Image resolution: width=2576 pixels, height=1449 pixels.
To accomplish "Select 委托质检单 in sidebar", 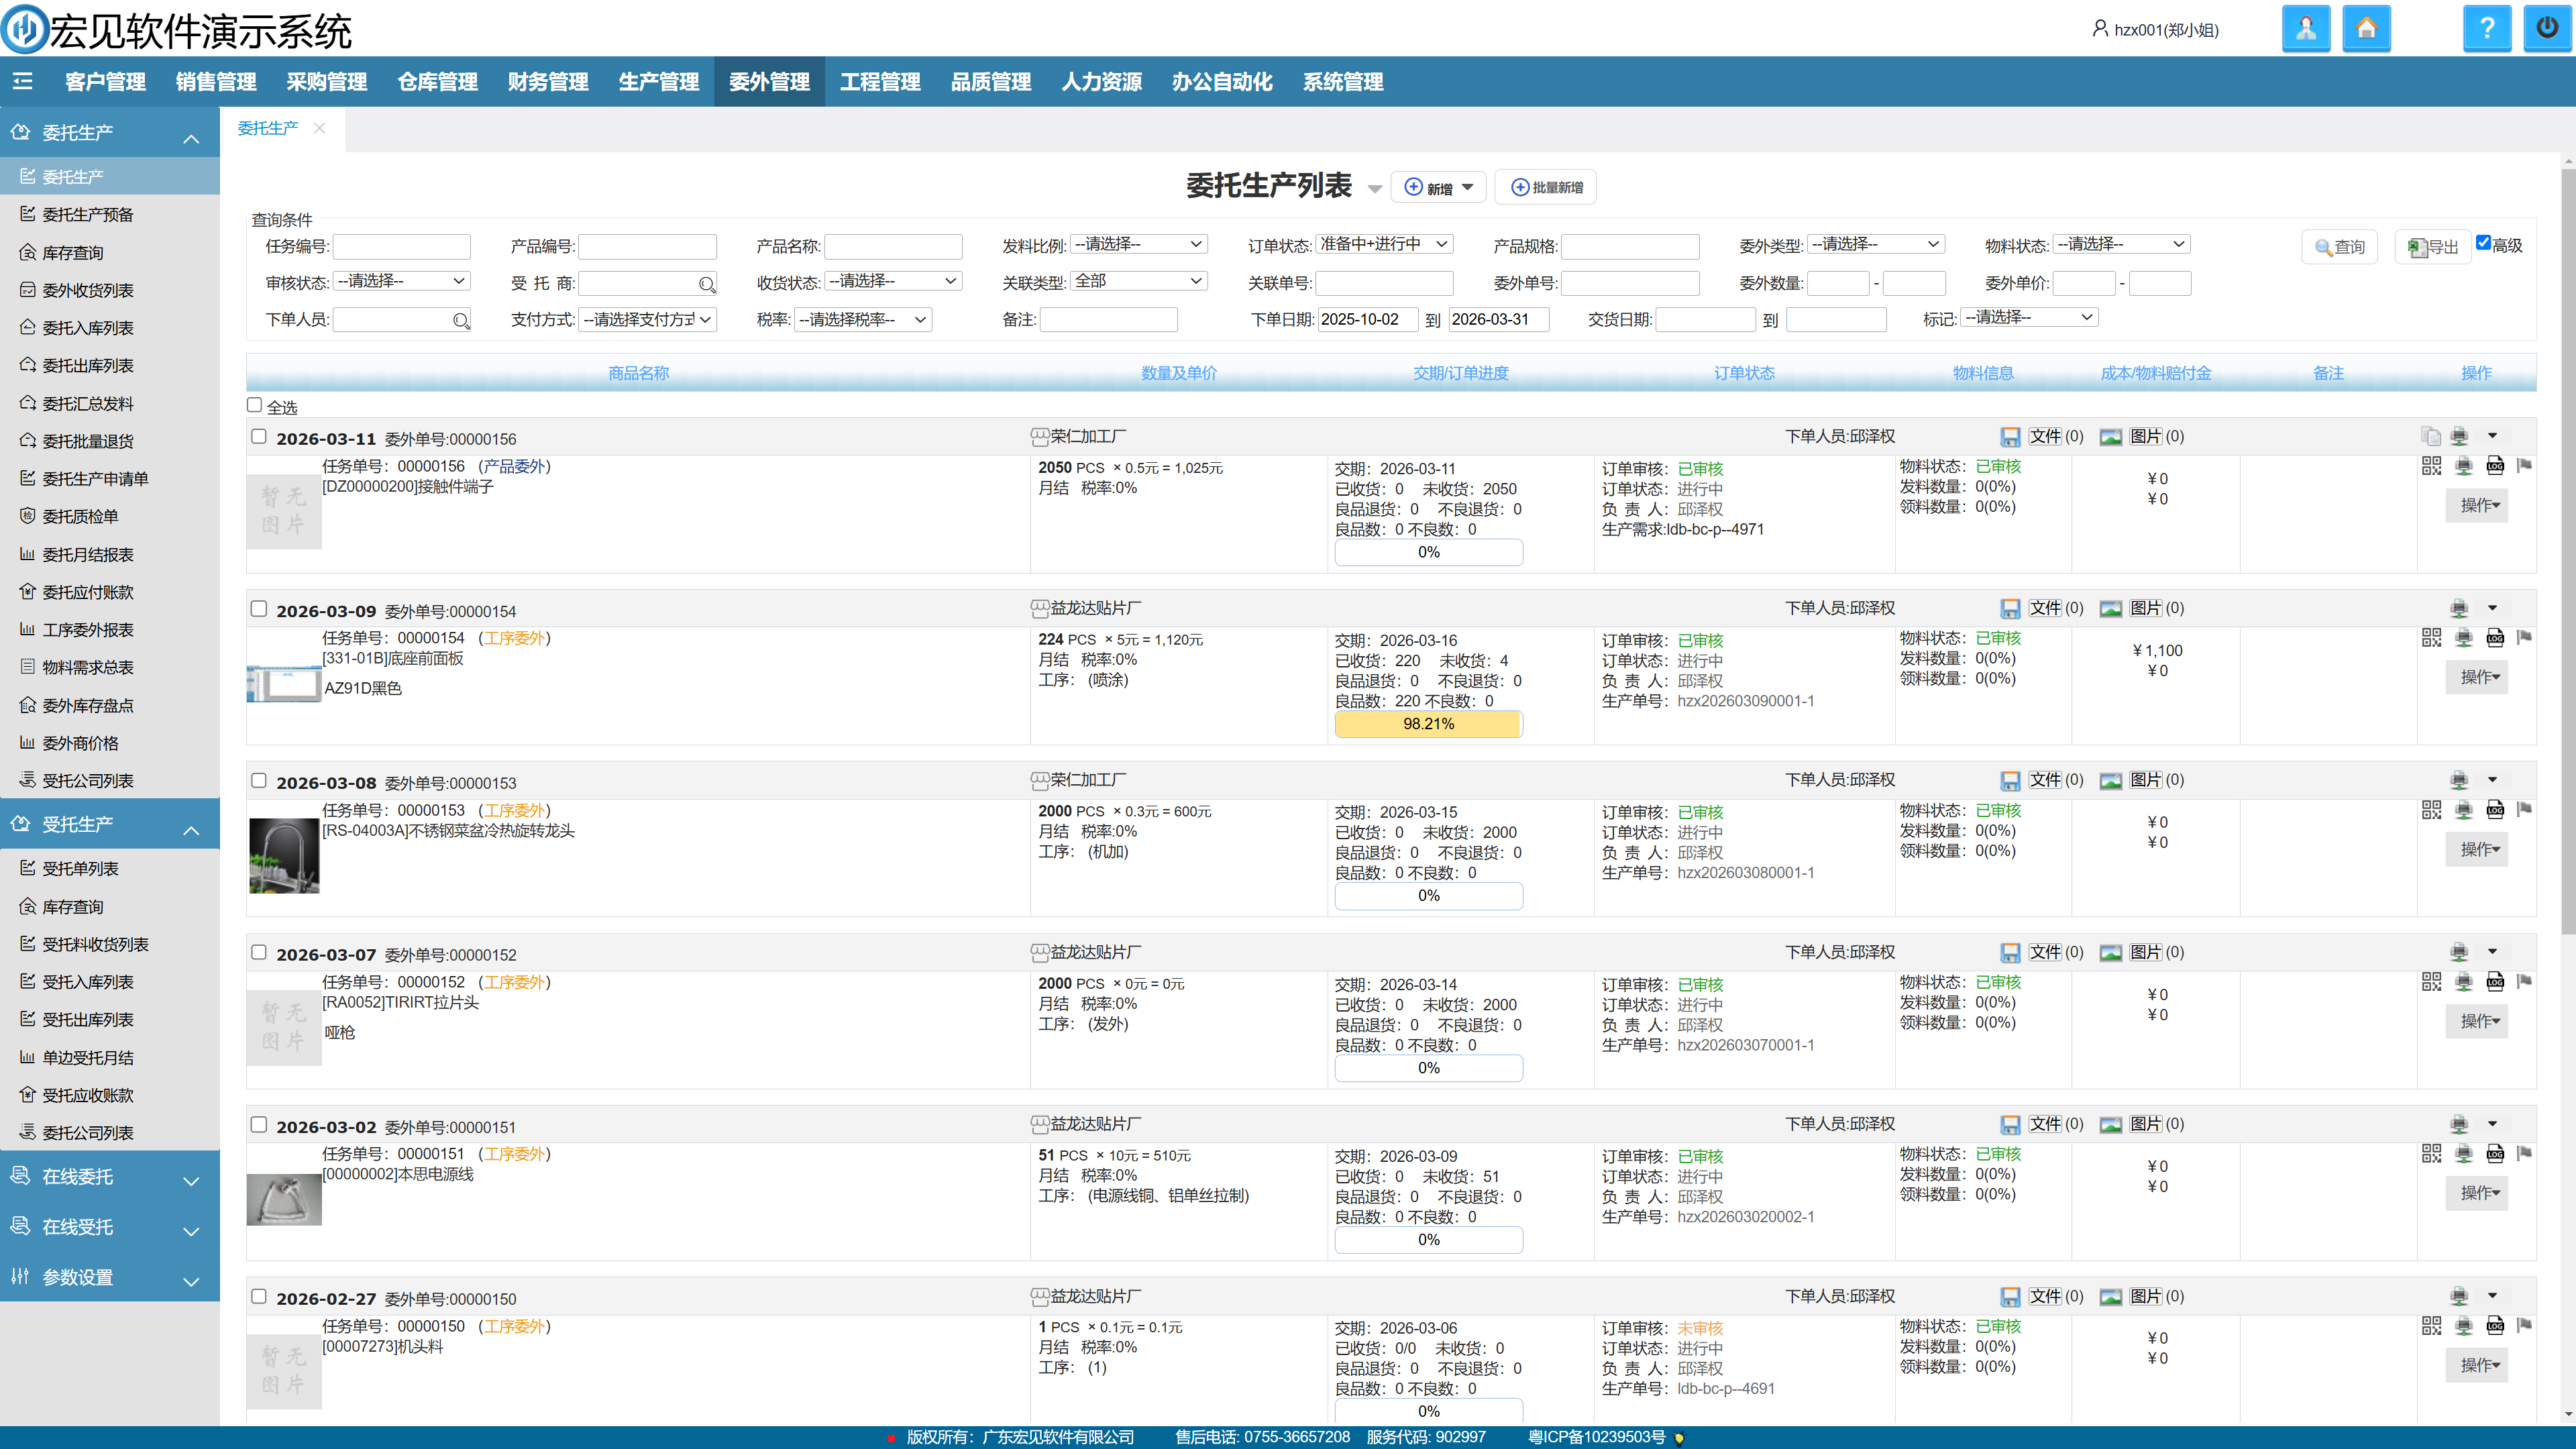I will (80, 517).
